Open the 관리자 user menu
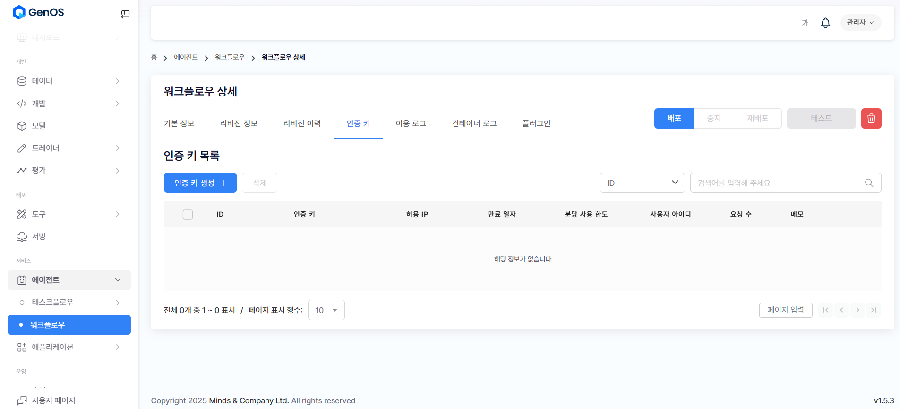This screenshot has width=900, height=409. coord(860,23)
